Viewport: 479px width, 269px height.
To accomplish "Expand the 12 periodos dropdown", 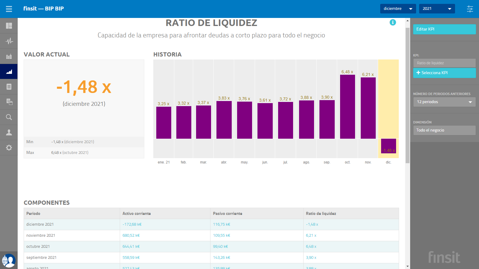I will [x=445, y=102].
